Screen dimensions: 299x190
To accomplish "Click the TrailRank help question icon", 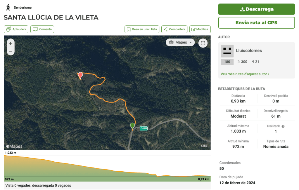I will coord(283,126).
